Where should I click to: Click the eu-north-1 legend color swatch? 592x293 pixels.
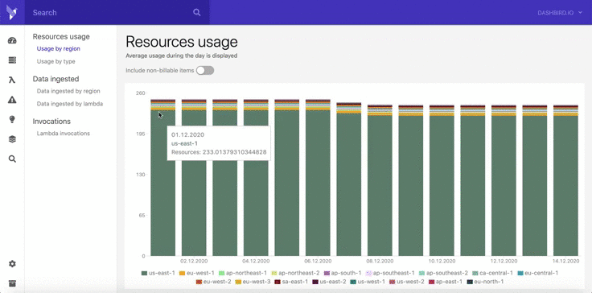(470, 282)
